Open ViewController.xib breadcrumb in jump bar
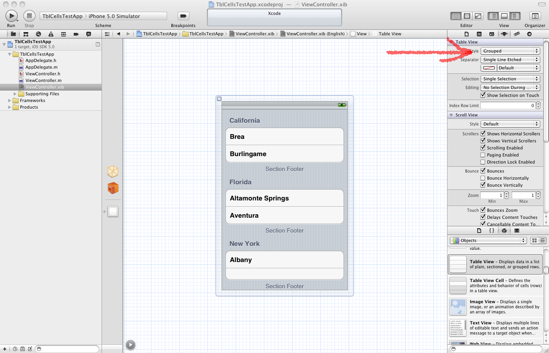 pos(253,34)
